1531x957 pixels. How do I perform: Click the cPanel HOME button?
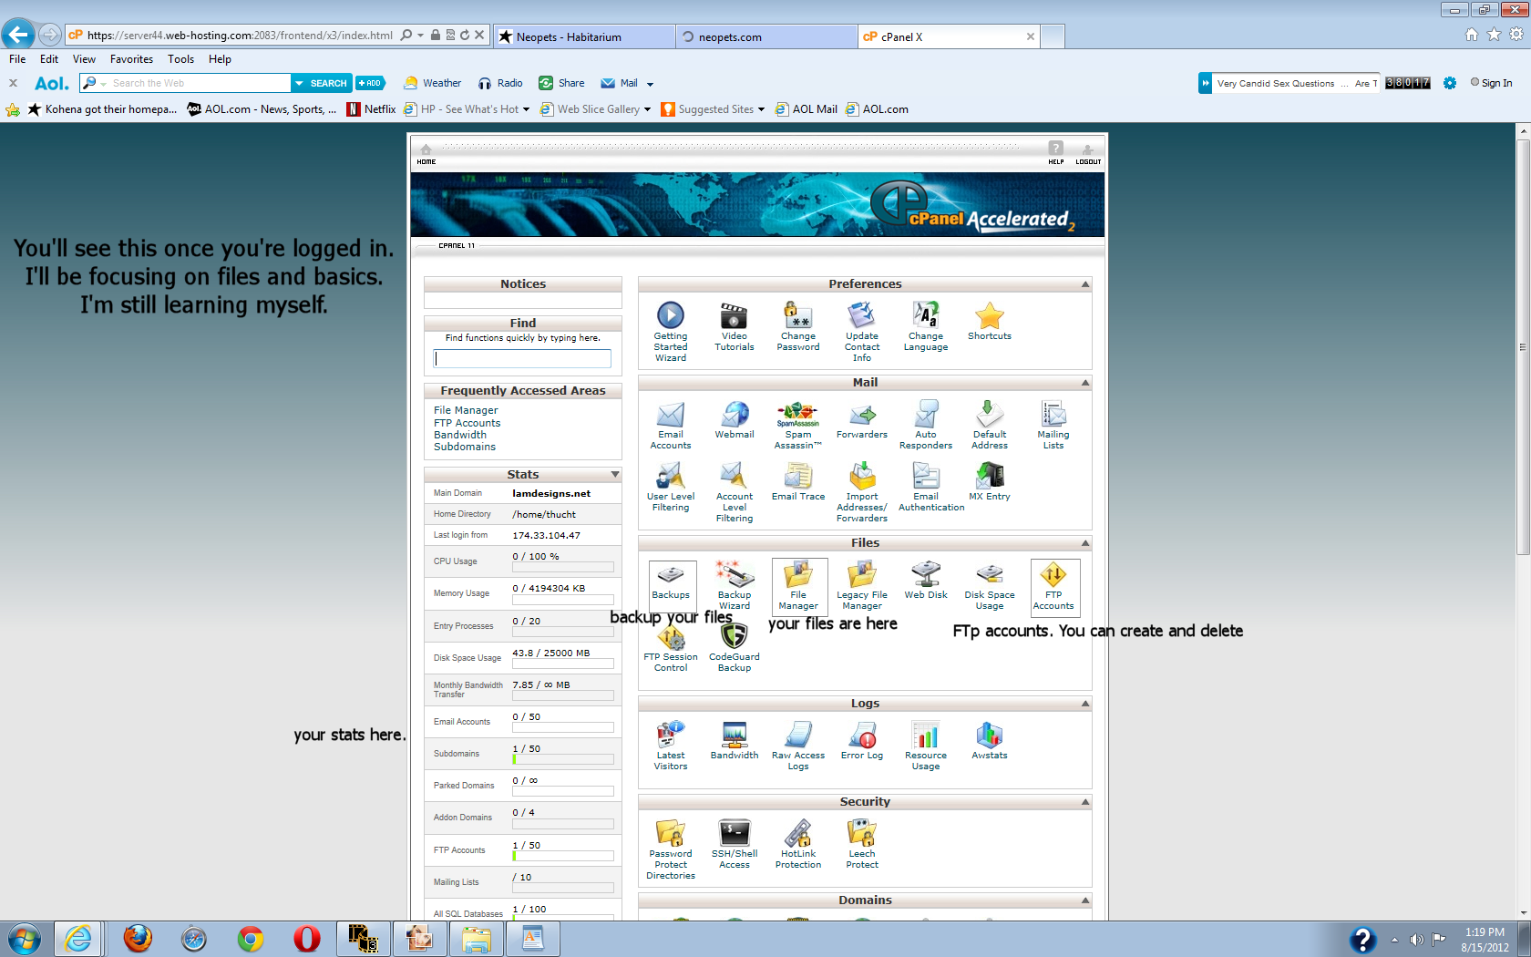426,154
